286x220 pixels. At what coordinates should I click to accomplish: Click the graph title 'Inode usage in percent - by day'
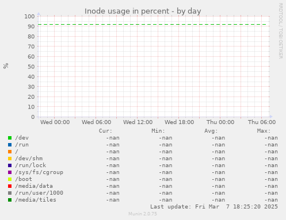tap(143, 11)
